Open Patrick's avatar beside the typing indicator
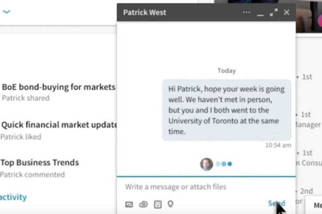The height and width of the screenshot is (214, 322). [x=206, y=164]
